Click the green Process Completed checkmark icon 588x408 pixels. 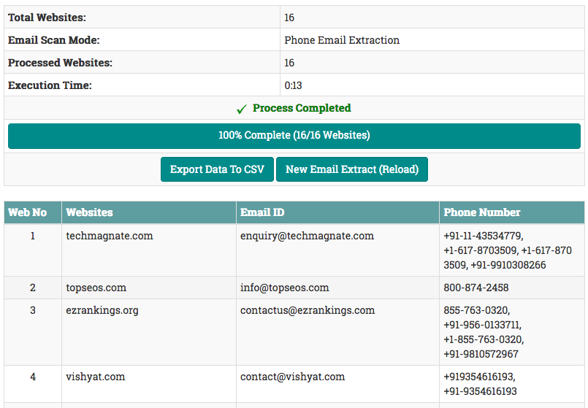(242, 109)
